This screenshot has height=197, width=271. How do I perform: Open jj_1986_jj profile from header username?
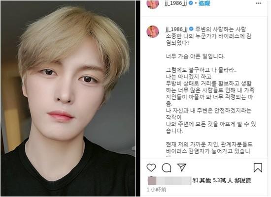tap(176, 3)
